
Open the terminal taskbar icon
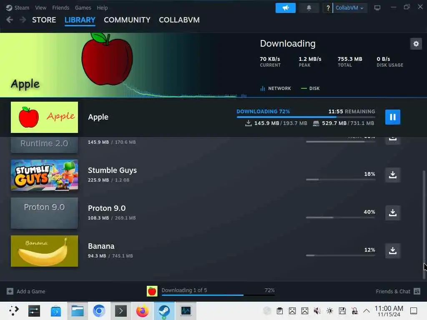[x=121, y=310]
